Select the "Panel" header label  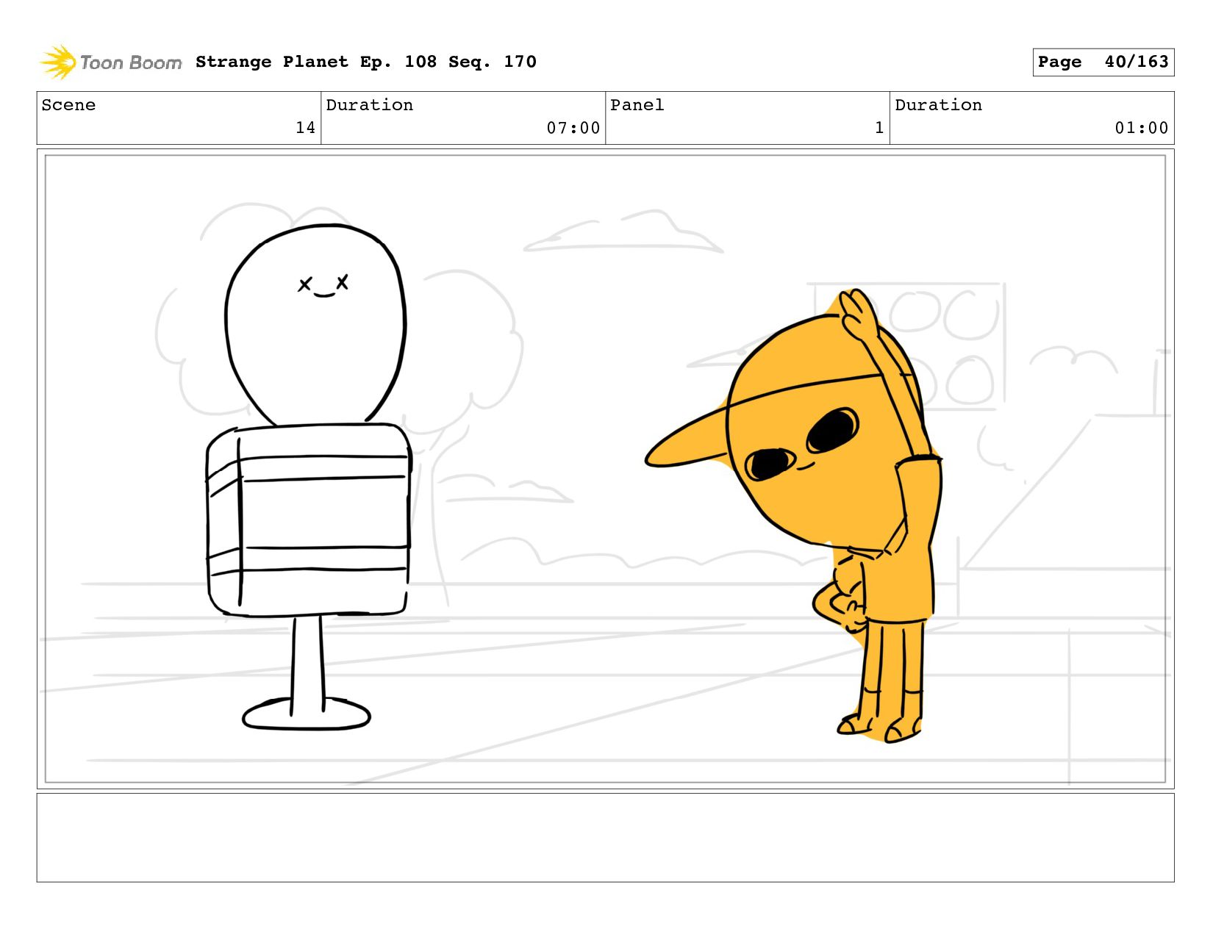[637, 105]
